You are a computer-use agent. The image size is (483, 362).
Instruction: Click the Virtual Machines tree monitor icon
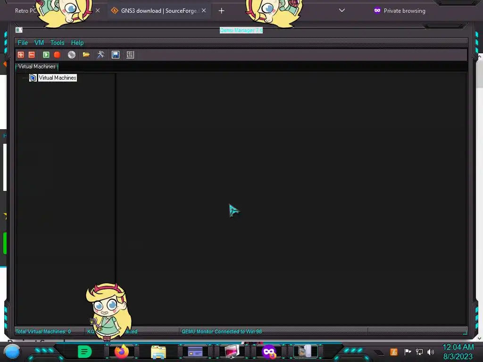pyautogui.click(x=33, y=78)
